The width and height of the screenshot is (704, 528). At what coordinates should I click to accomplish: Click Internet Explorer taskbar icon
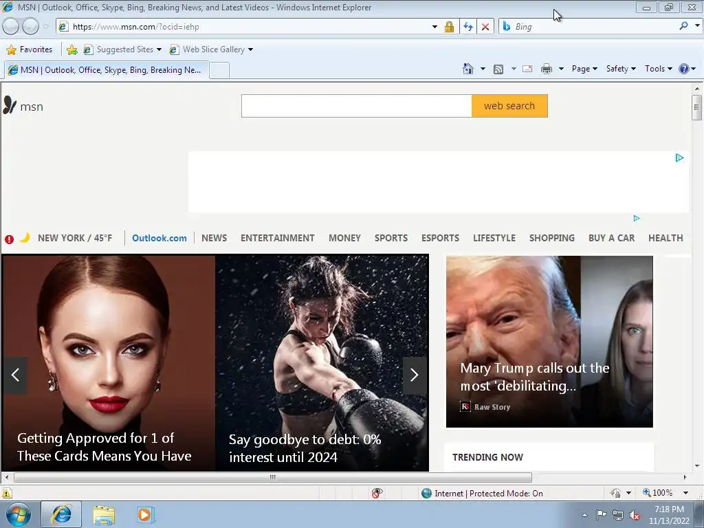[x=61, y=514]
